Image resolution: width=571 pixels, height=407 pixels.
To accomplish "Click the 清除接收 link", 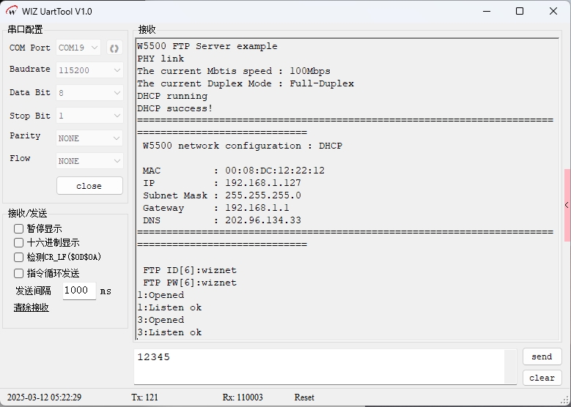I will coord(32,307).
